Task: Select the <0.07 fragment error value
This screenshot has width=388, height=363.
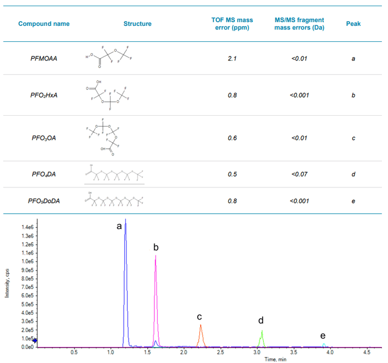Action: 299,174
